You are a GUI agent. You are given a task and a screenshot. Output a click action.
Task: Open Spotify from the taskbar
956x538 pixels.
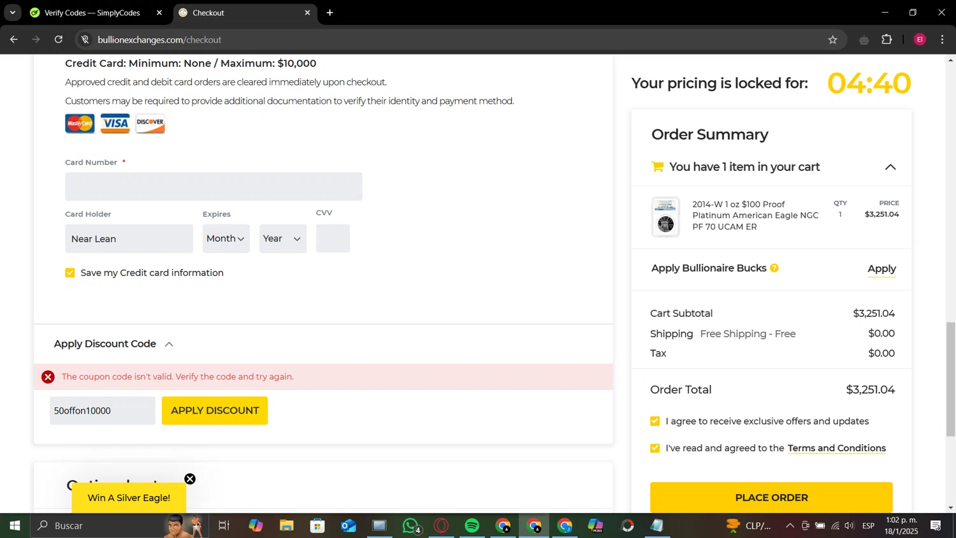tap(472, 526)
